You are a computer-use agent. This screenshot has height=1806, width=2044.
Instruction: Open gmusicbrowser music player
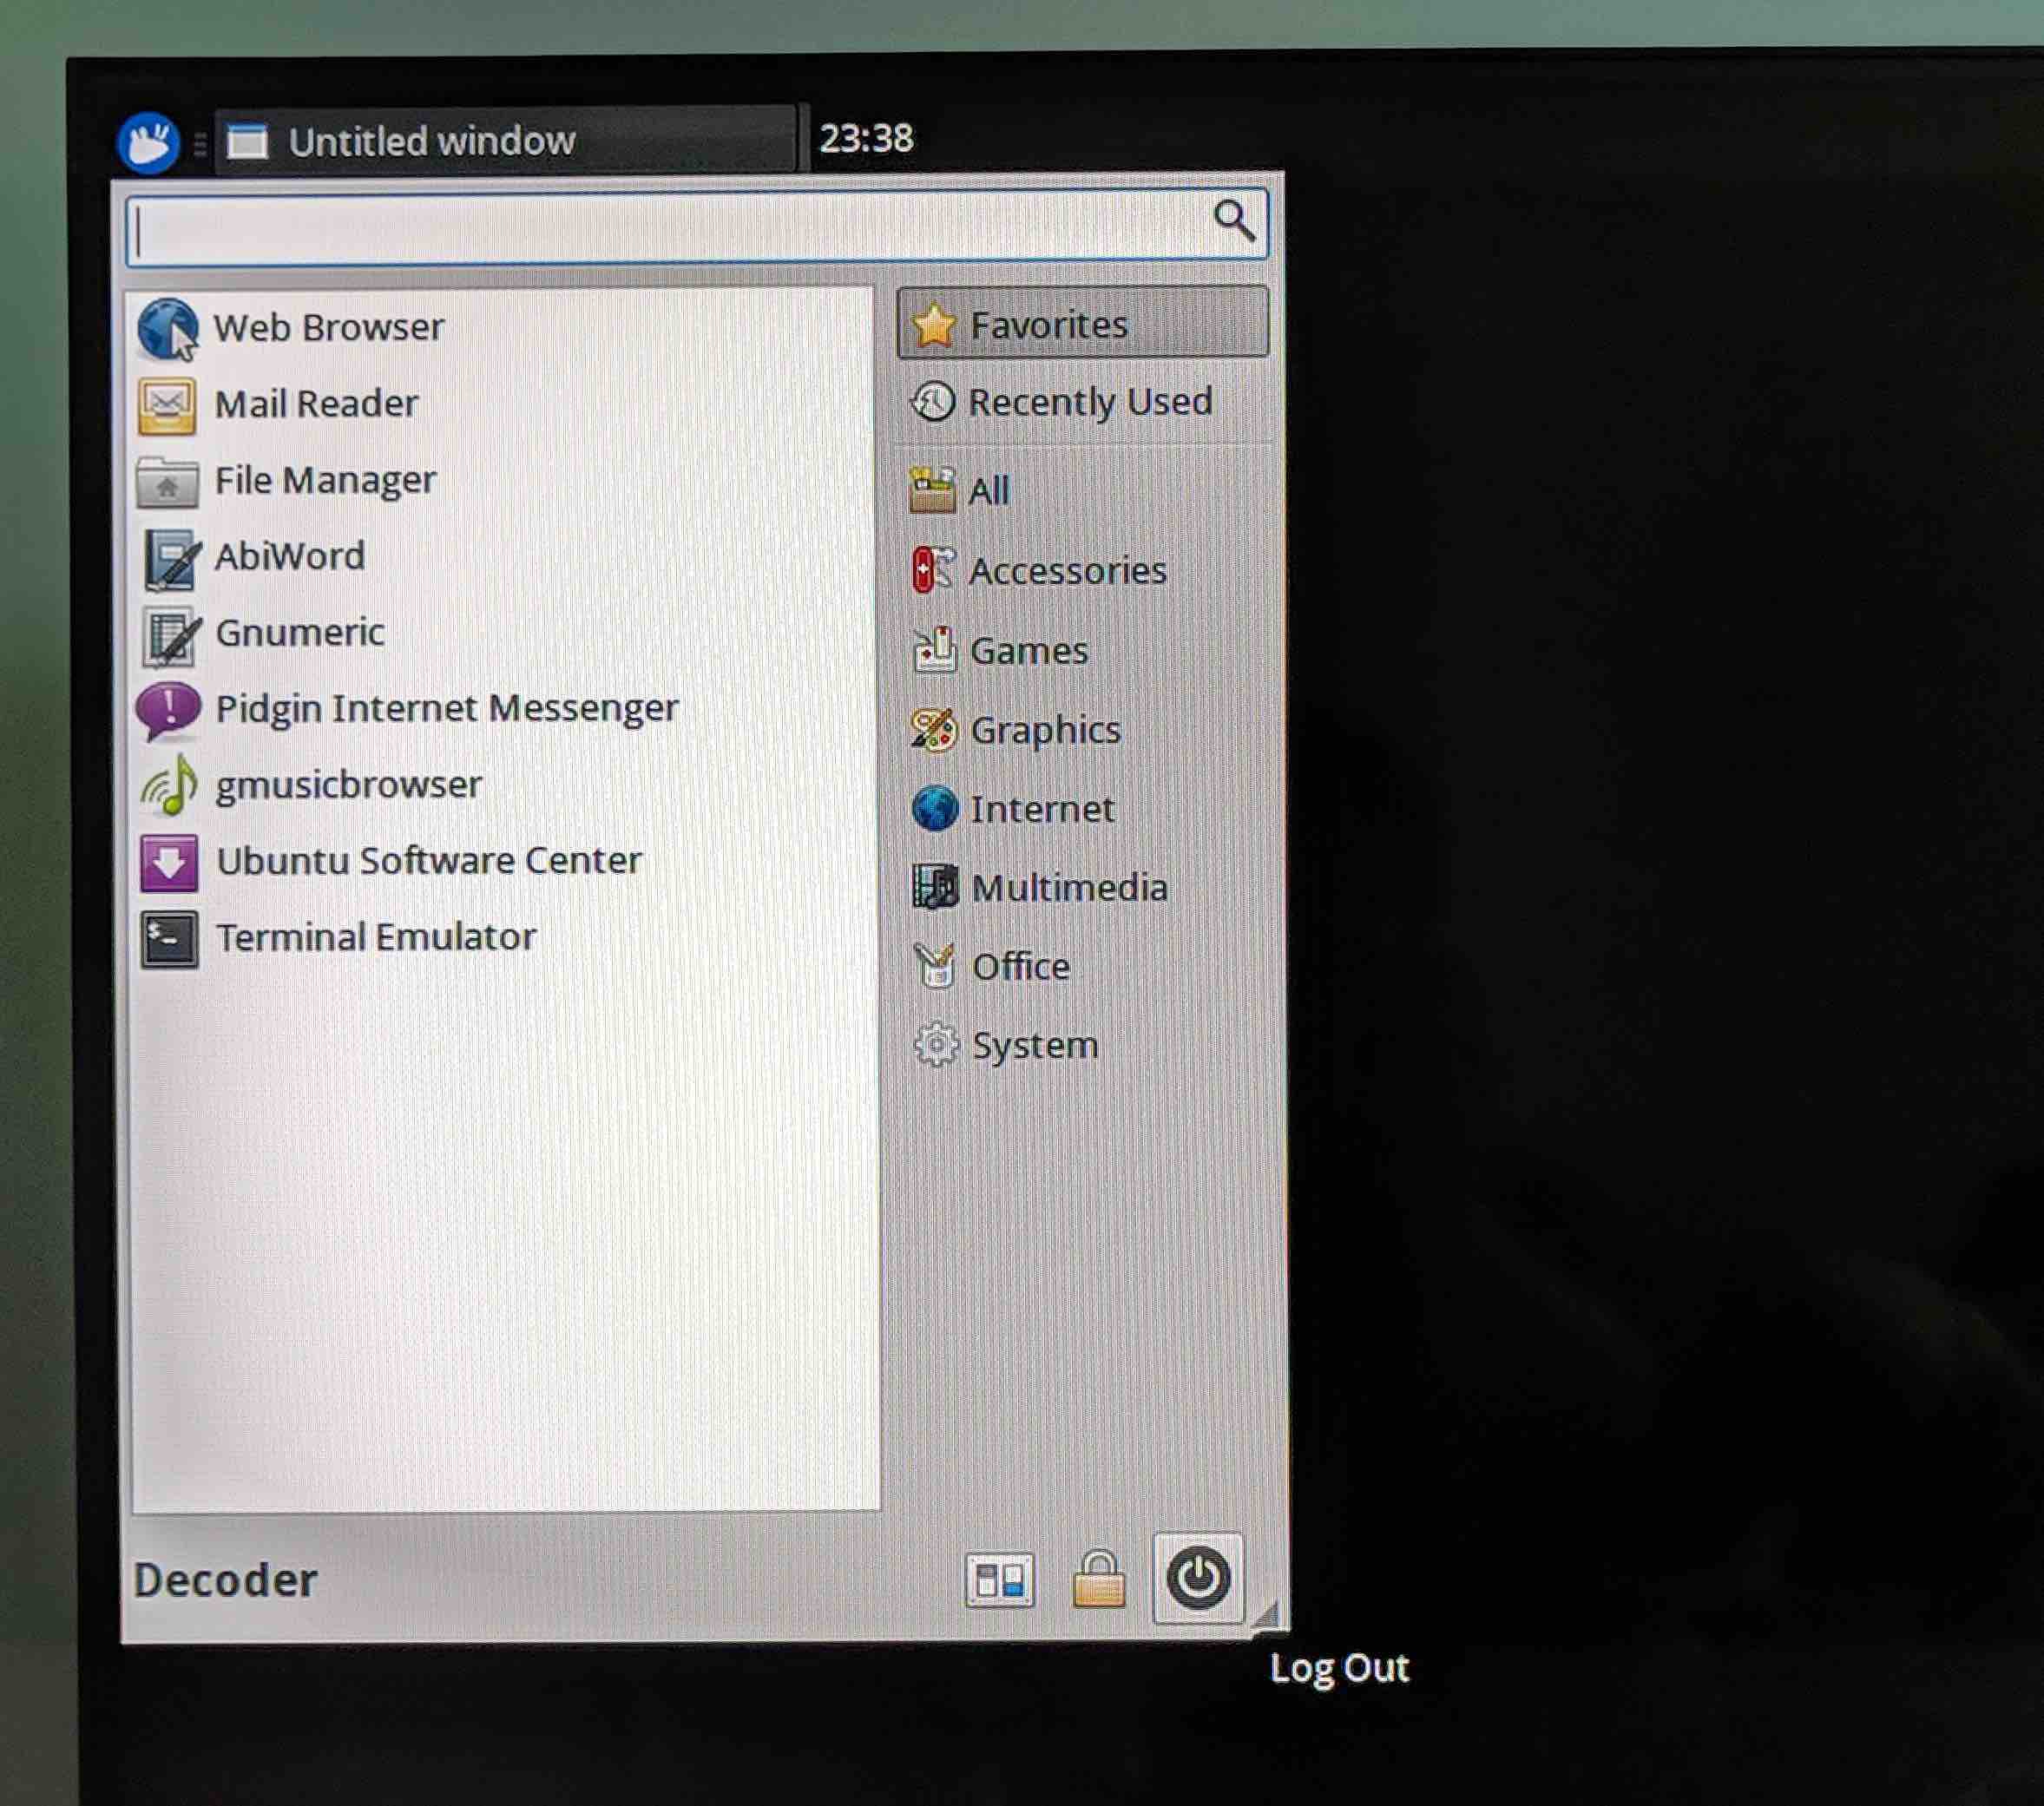pyautogui.click(x=348, y=784)
